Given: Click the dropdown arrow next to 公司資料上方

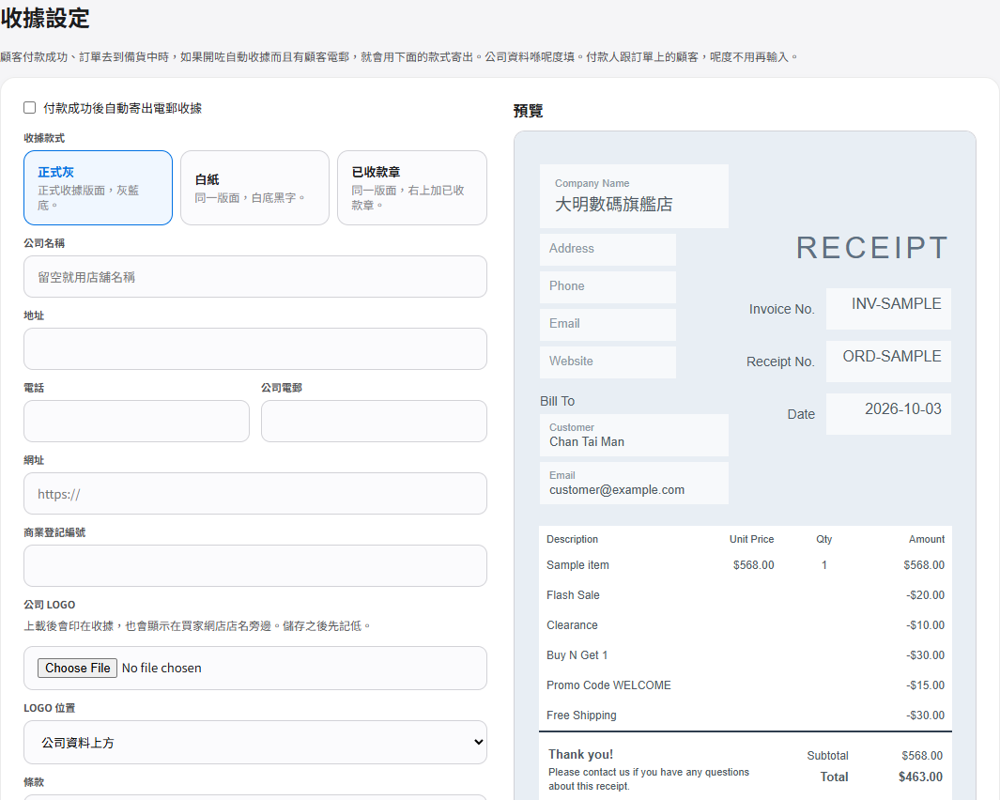Looking at the screenshot, I should 478,742.
